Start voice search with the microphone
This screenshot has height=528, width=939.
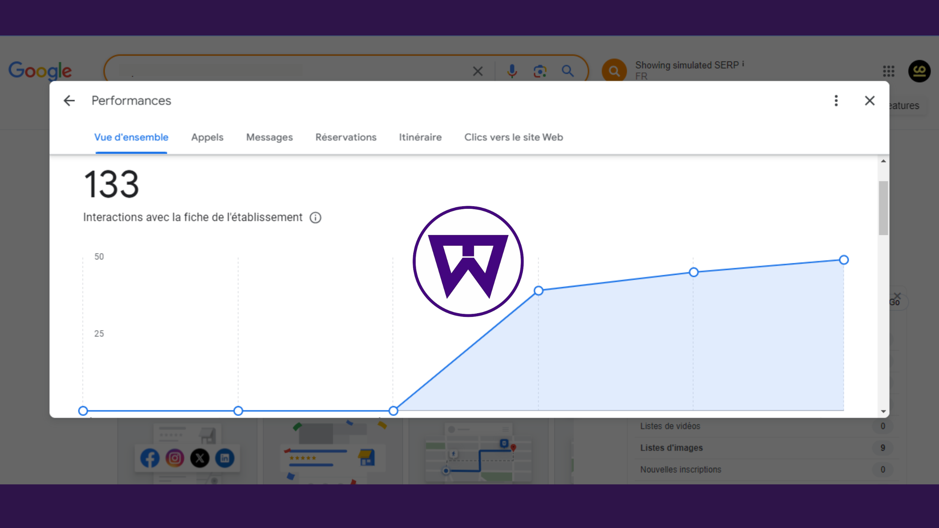click(x=512, y=71)
